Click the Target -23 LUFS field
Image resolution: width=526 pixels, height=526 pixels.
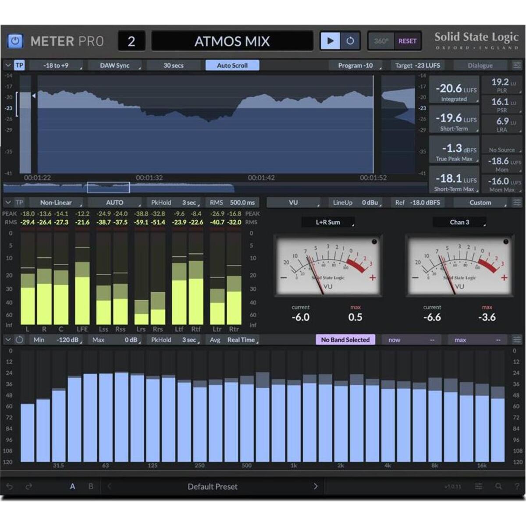click(418, 65)
